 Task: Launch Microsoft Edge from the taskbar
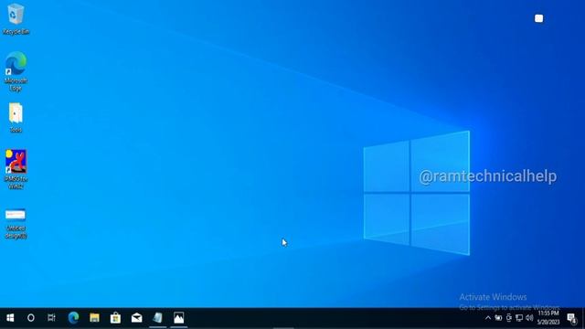[x=73, y=318]
